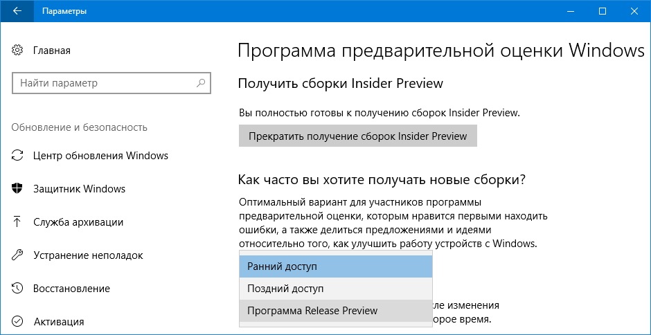Click the Защитник Windows shield icon
The height and width of the screenshot is (335, 651).
[17, 189]
